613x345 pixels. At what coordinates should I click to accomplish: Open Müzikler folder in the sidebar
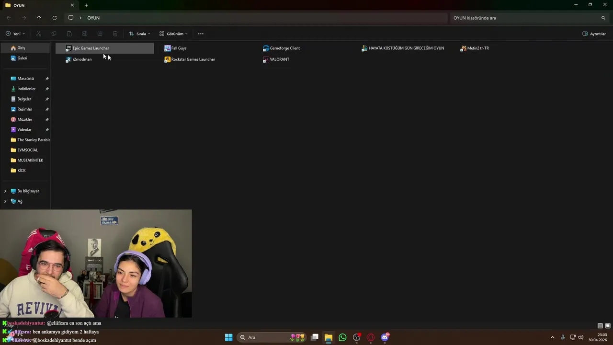[x=25, y=119]
